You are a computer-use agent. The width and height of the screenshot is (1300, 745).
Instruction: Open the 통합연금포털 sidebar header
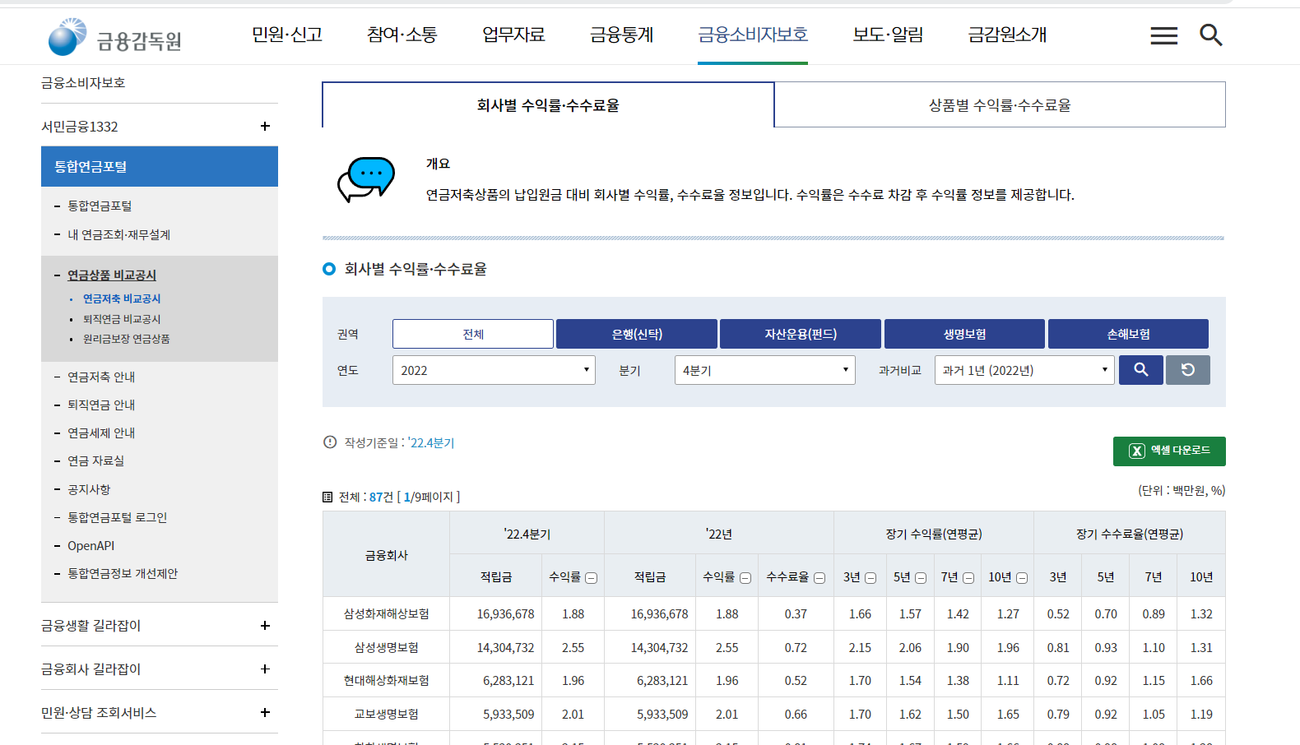pos(160,166)
